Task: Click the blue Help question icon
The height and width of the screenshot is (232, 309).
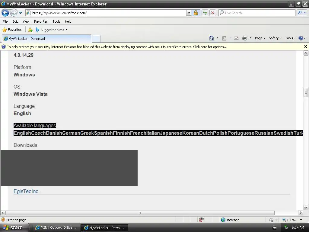Action: 301,38
